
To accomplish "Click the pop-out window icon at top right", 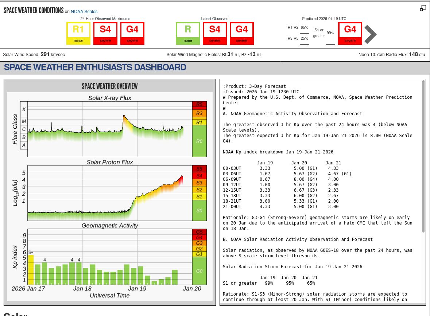I will (x=423, y=8).
